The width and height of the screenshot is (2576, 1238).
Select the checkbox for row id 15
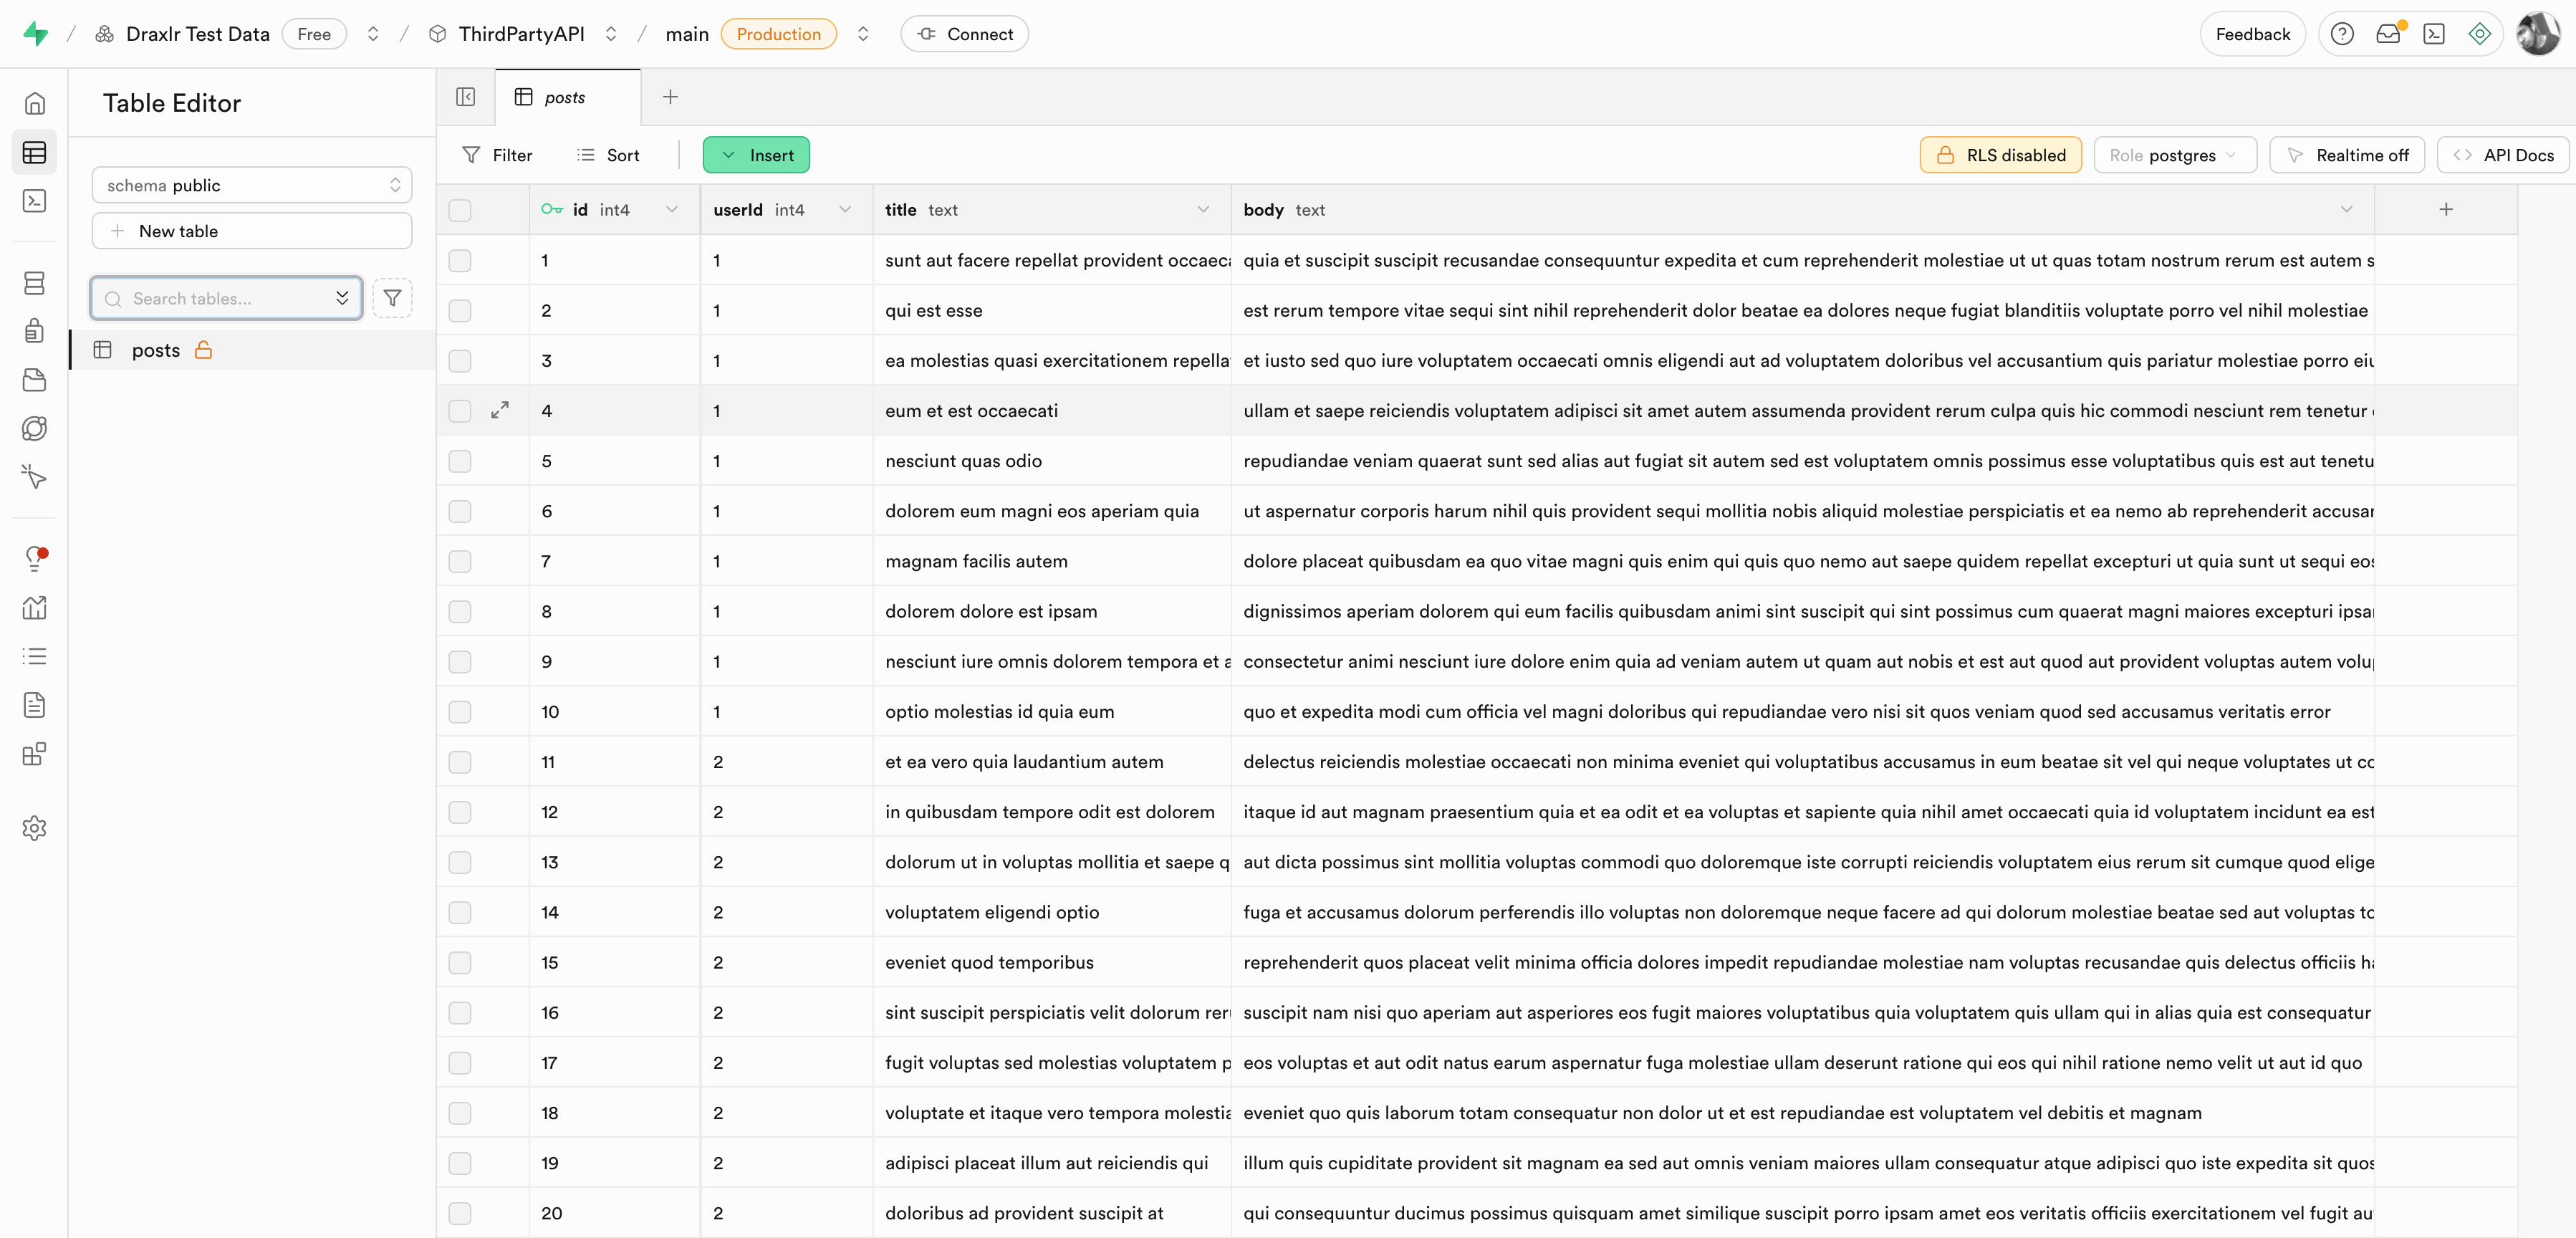click(x=460, y=962)
